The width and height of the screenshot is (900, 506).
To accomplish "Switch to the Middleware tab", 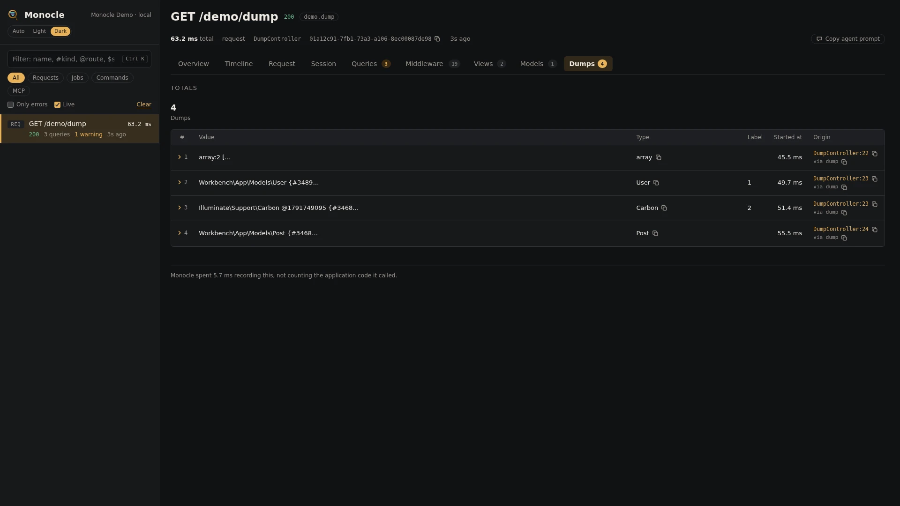I will (433, 64).
